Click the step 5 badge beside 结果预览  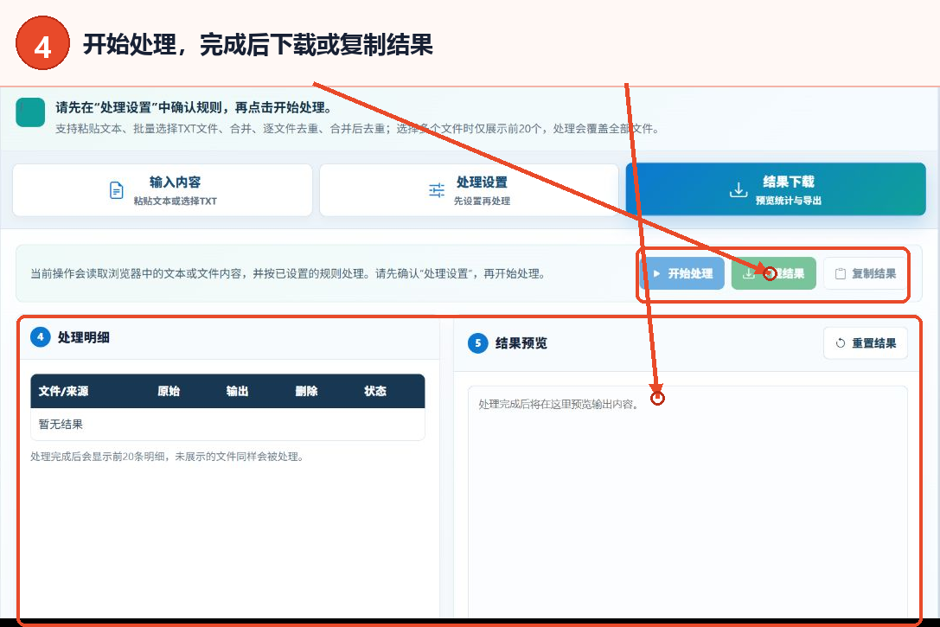(x=478, y=342)
